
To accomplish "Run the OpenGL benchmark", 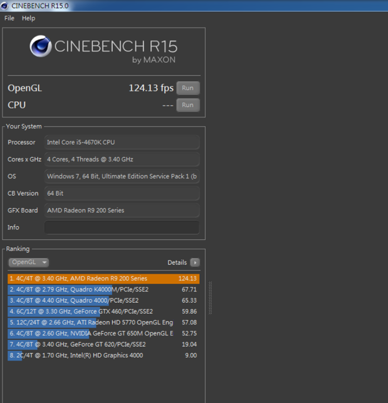I will tap(188, 88).
